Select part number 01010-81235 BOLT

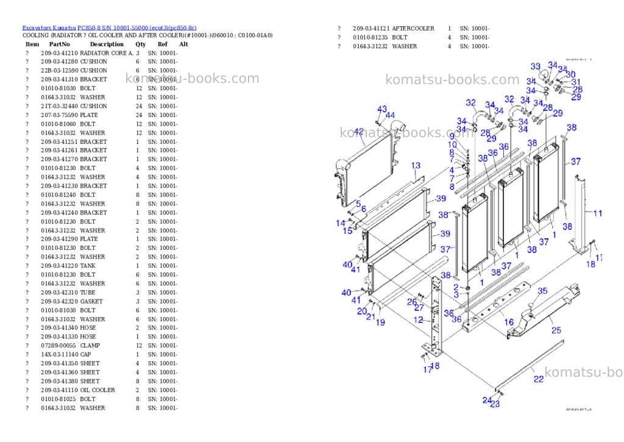pyautogui.click(x=370, y=37)
